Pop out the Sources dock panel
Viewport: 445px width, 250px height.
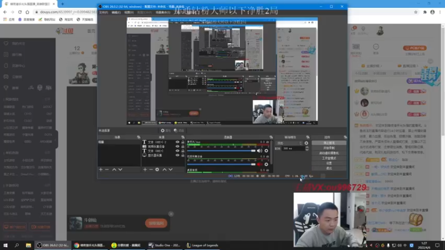click(183, 137)
